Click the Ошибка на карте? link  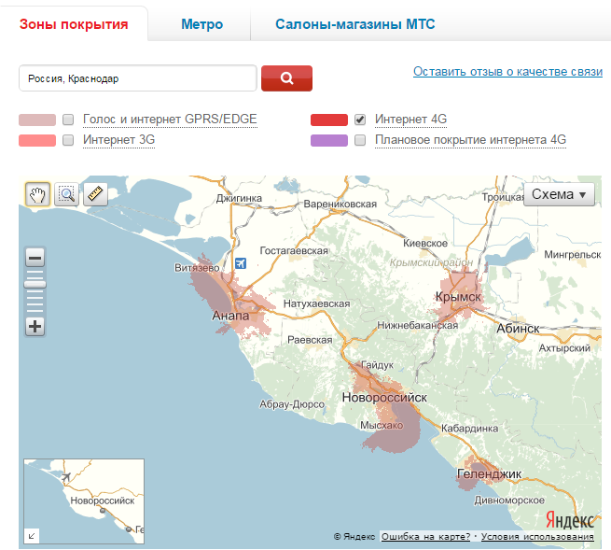click(426, 536)
